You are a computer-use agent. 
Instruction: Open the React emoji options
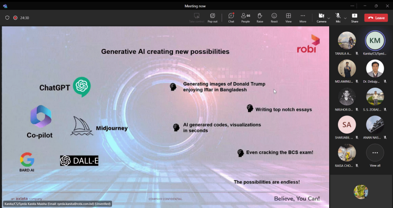point(274,18)
